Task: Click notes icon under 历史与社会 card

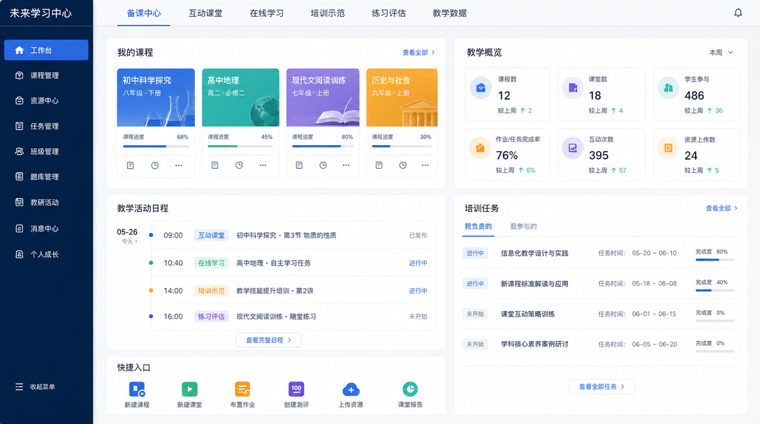Action: (379, 165)
